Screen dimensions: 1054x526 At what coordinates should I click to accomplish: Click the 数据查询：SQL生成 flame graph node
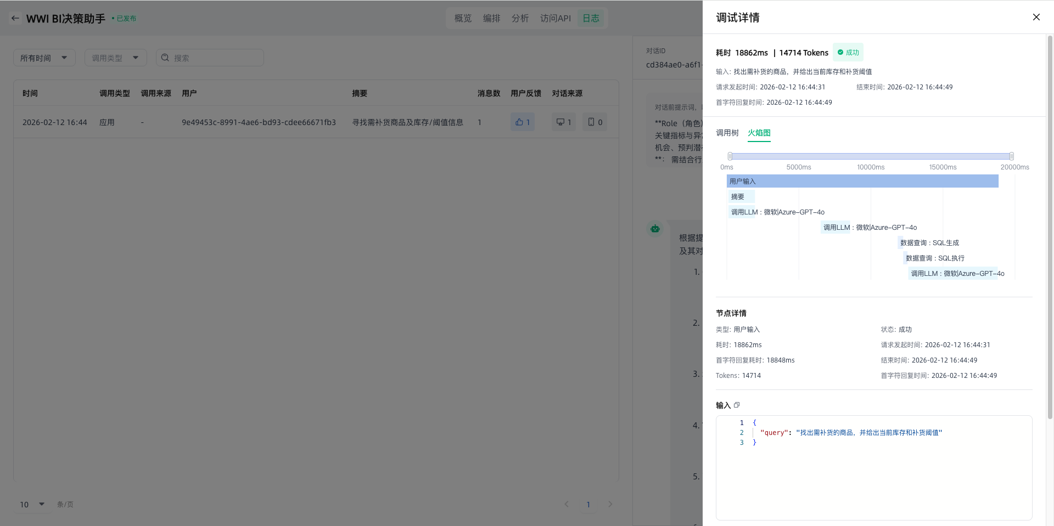[x=929, y=242]
